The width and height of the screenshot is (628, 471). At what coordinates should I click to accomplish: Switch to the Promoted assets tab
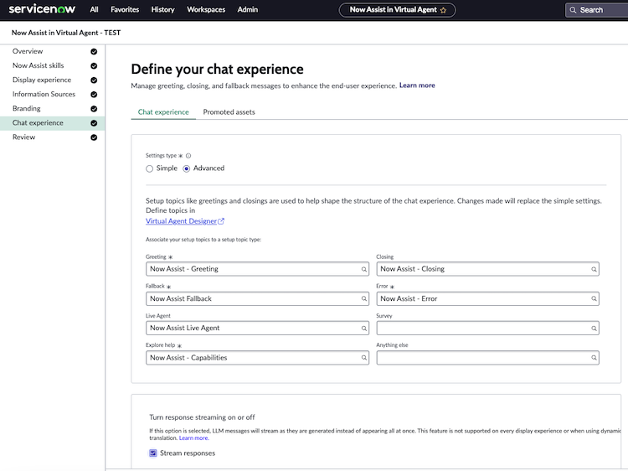229,112
